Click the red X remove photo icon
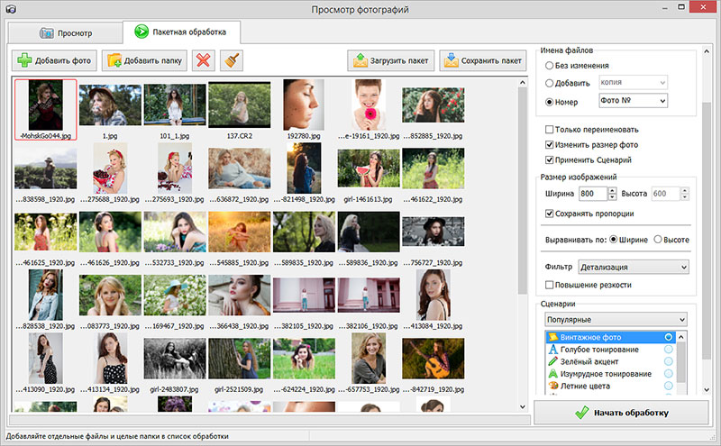 pos(204,60)
